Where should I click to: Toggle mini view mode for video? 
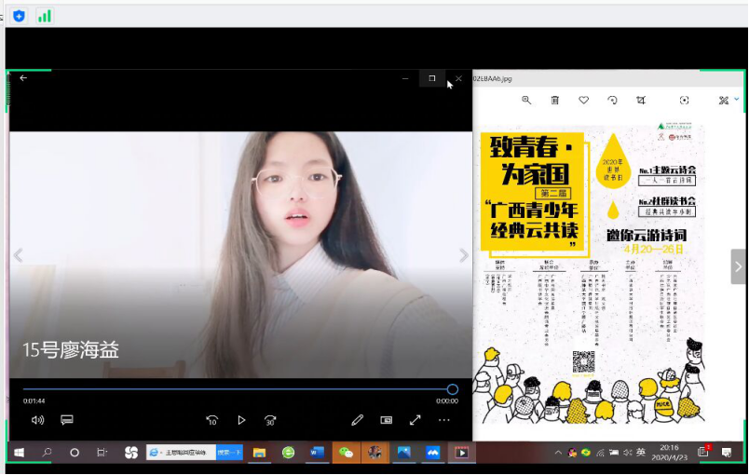point(386,420)
